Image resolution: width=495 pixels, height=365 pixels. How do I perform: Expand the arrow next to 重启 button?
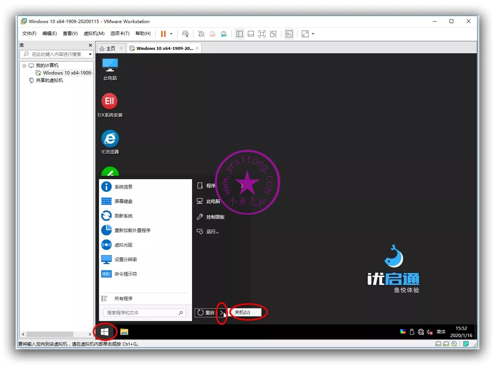click(222, 312)
